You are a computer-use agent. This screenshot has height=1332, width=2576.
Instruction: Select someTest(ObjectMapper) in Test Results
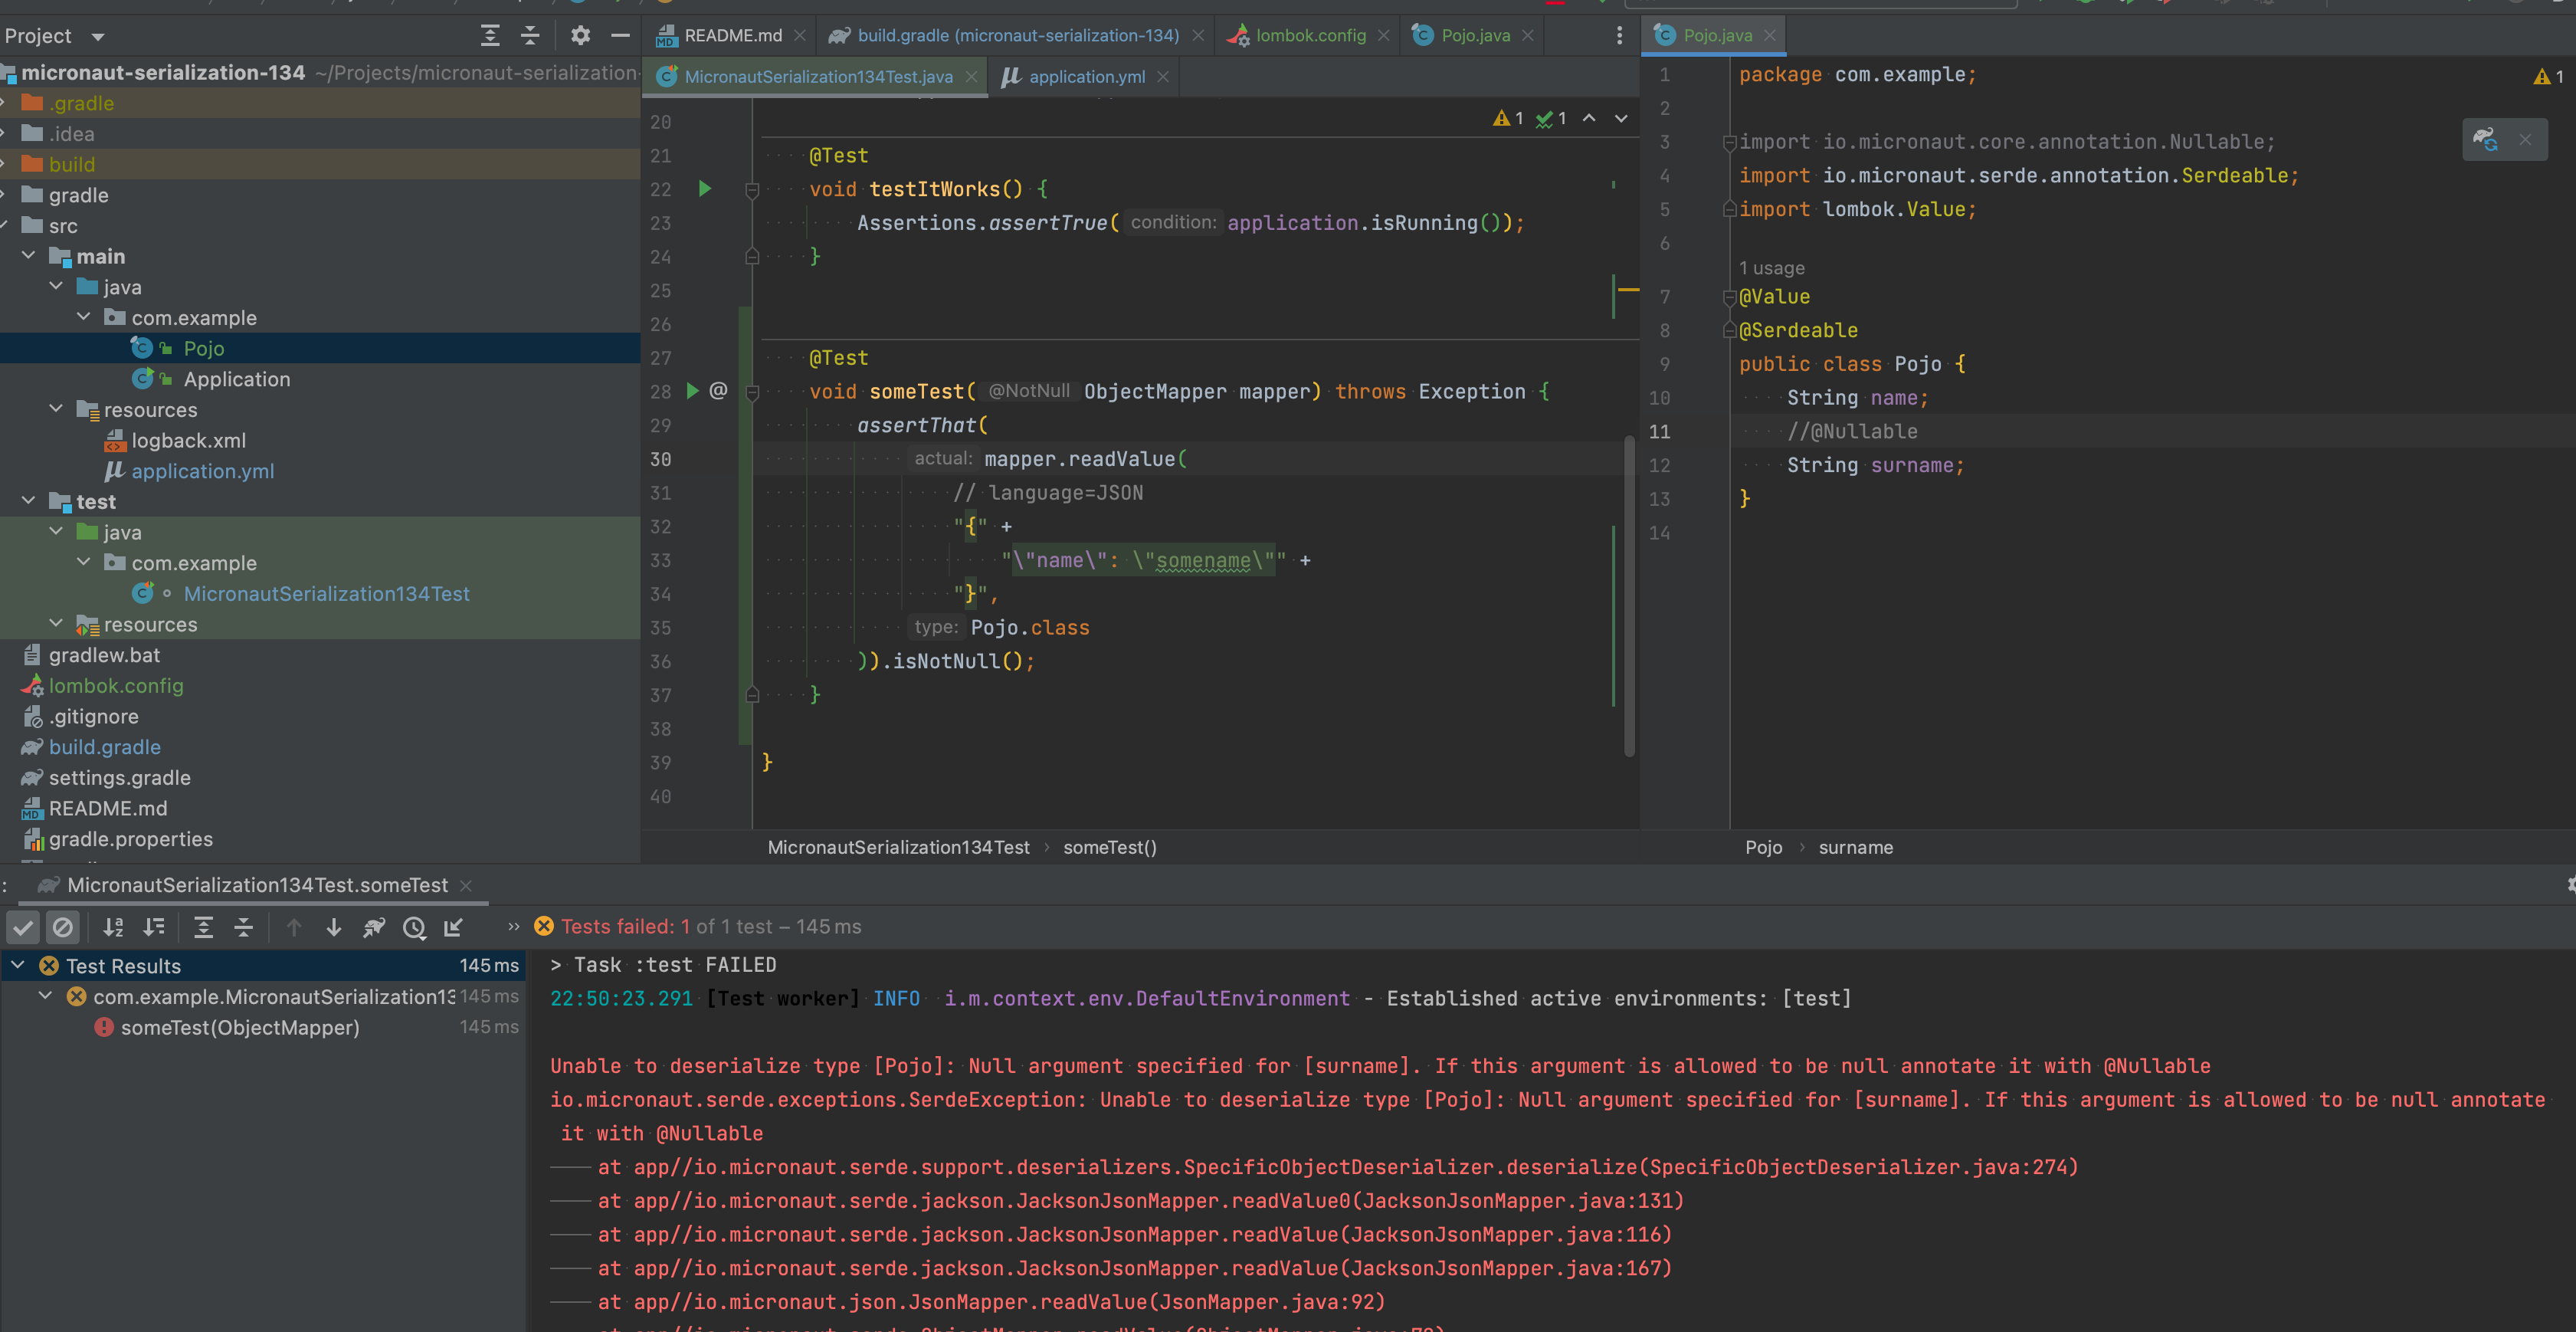[x=238, y=1027]
